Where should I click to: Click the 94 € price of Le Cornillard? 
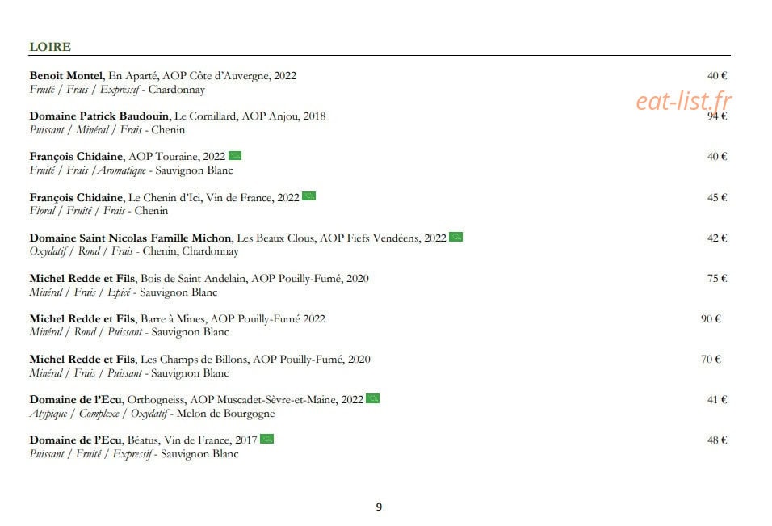pos(717,116)
